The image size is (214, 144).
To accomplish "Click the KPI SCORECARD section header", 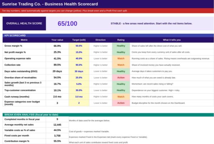I will pyautogui.click(x=108, y=35).
